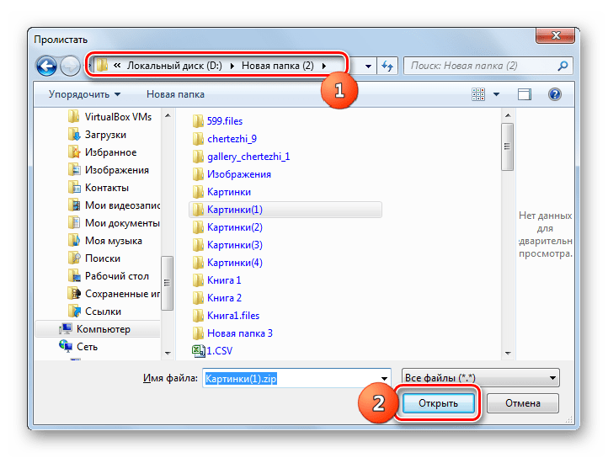Select the Книга 2 folder

tap(216, 298)
